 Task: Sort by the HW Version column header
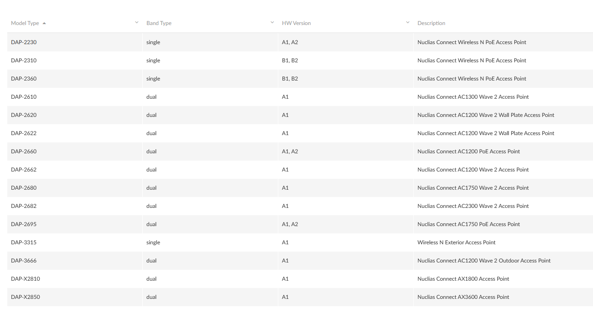(x=296, y=23)
